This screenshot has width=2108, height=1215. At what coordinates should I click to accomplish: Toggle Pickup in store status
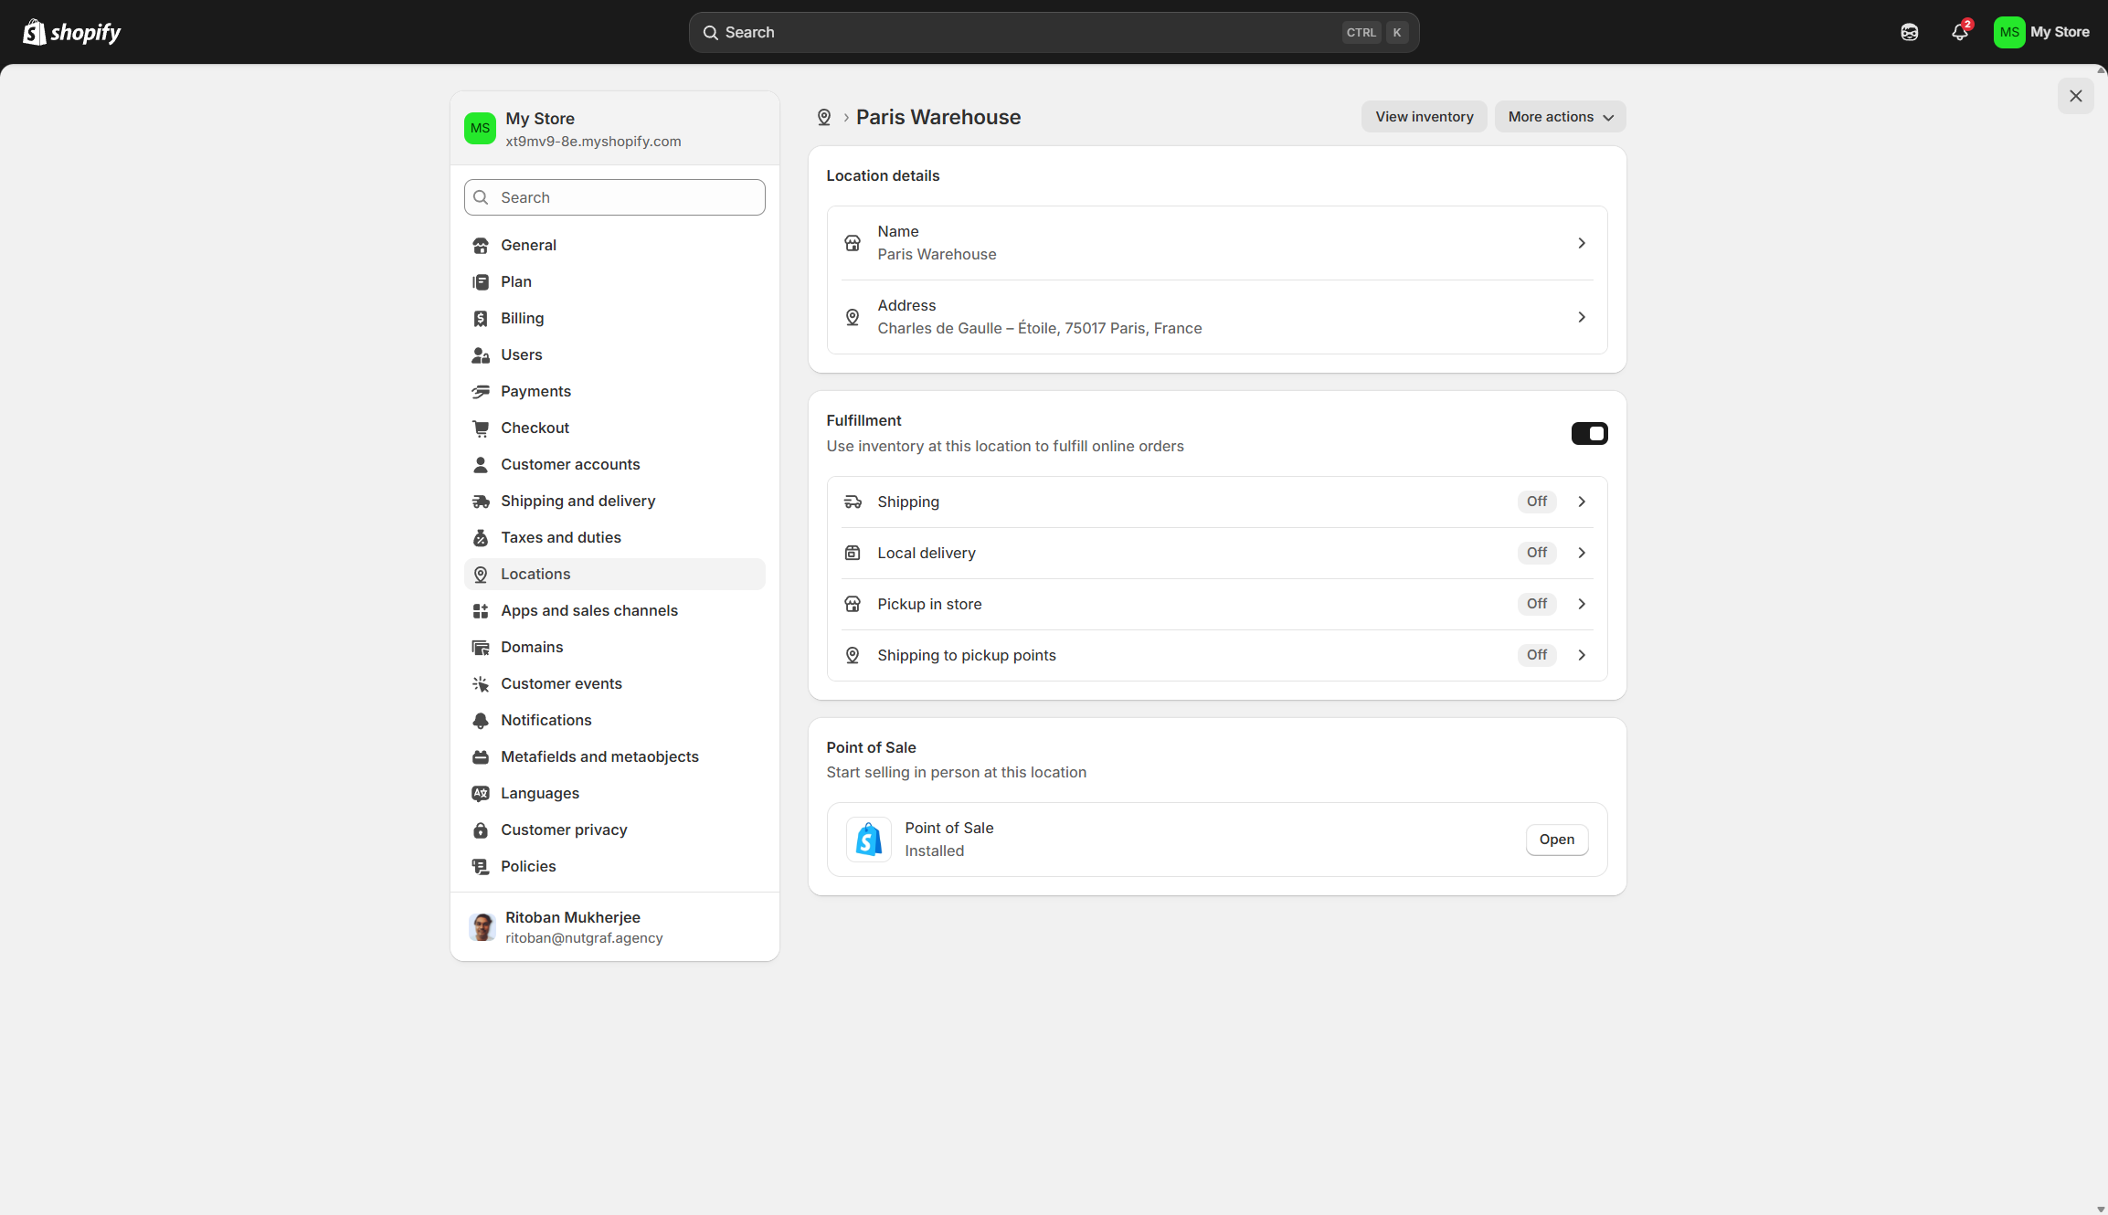[1536, 604]
